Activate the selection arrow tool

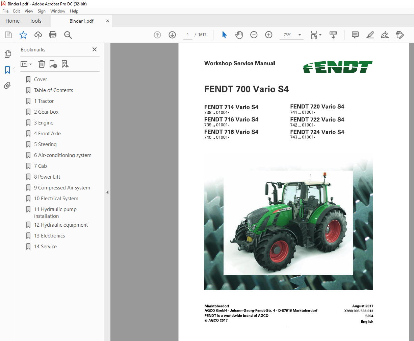pos(224,35)
